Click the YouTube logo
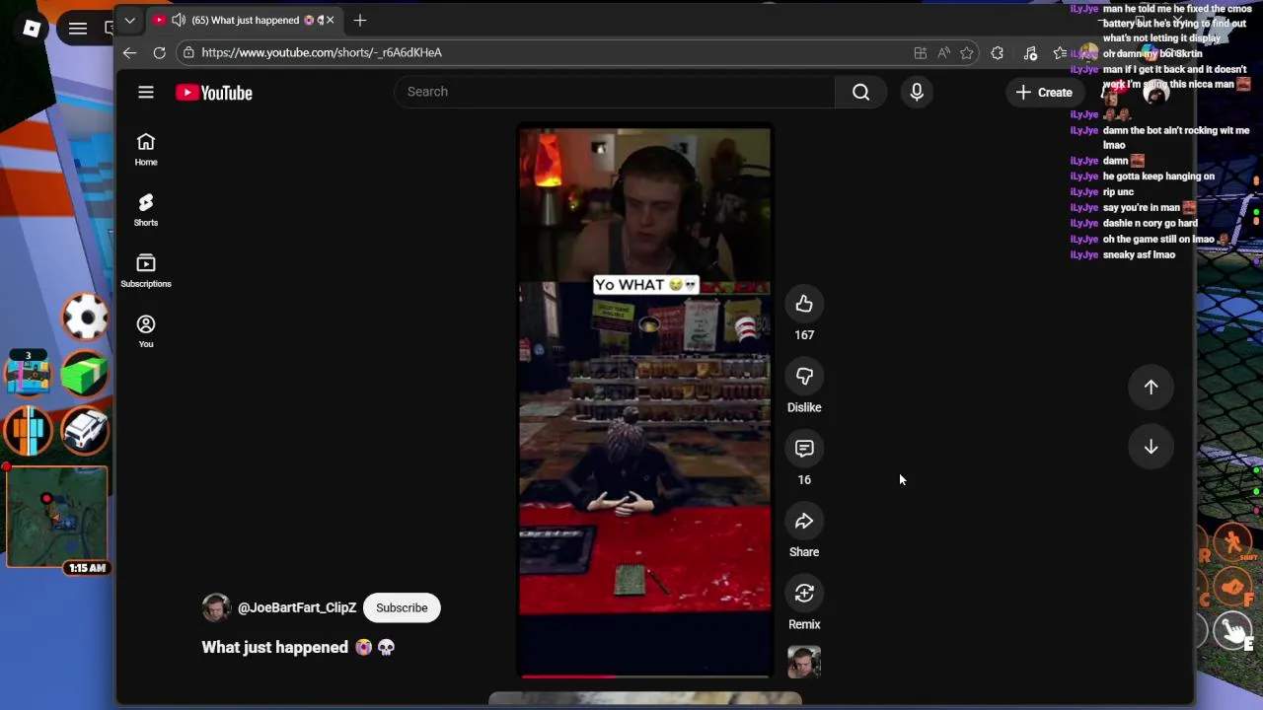1263x710 pixels. pos(214,93)
